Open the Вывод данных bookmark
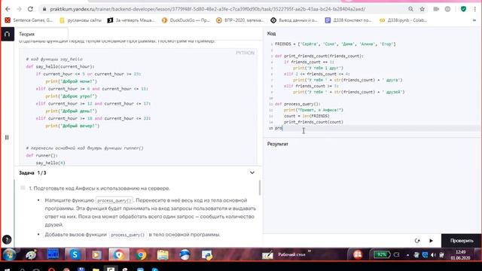 (294, 20)
